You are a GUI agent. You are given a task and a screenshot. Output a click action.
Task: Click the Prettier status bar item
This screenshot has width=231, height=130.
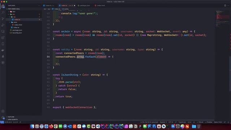coord(209,122)
